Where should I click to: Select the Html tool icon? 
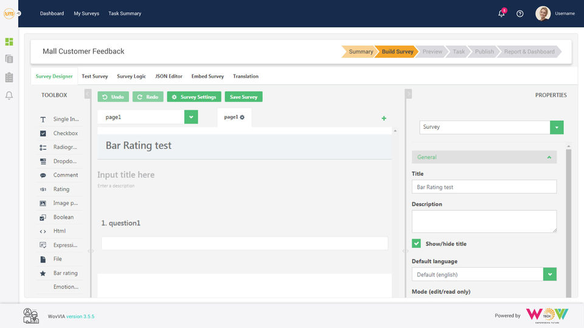point(43,231)
